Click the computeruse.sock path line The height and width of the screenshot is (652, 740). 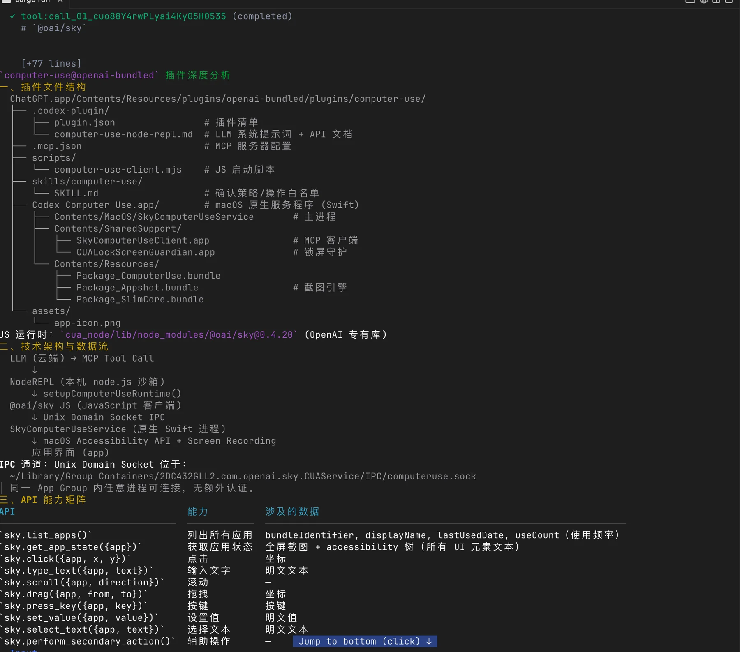point(243,476)
